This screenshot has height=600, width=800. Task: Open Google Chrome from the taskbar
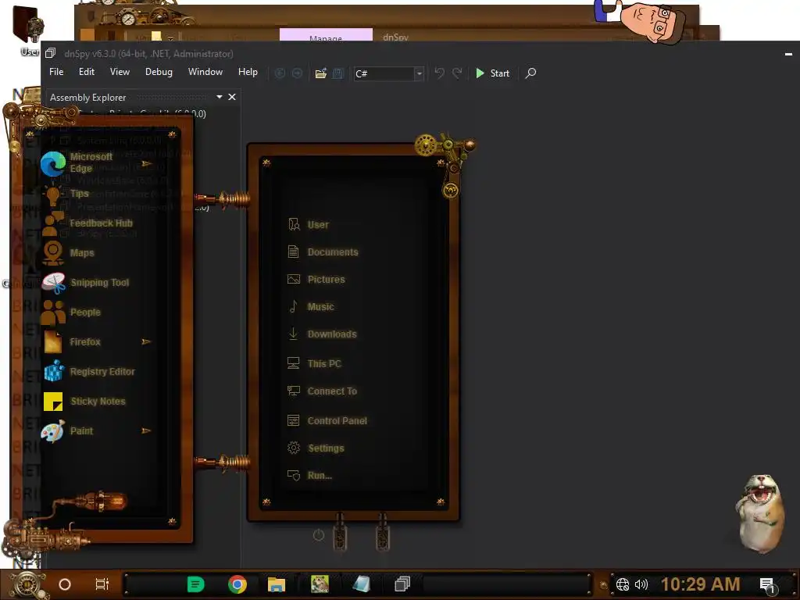click(x=237, y=584)
